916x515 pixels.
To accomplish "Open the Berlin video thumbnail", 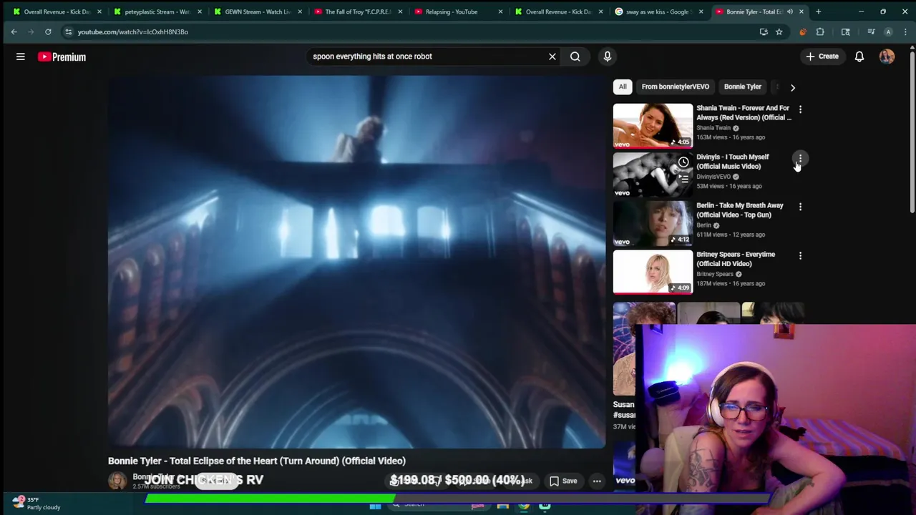I will [653, 223].
